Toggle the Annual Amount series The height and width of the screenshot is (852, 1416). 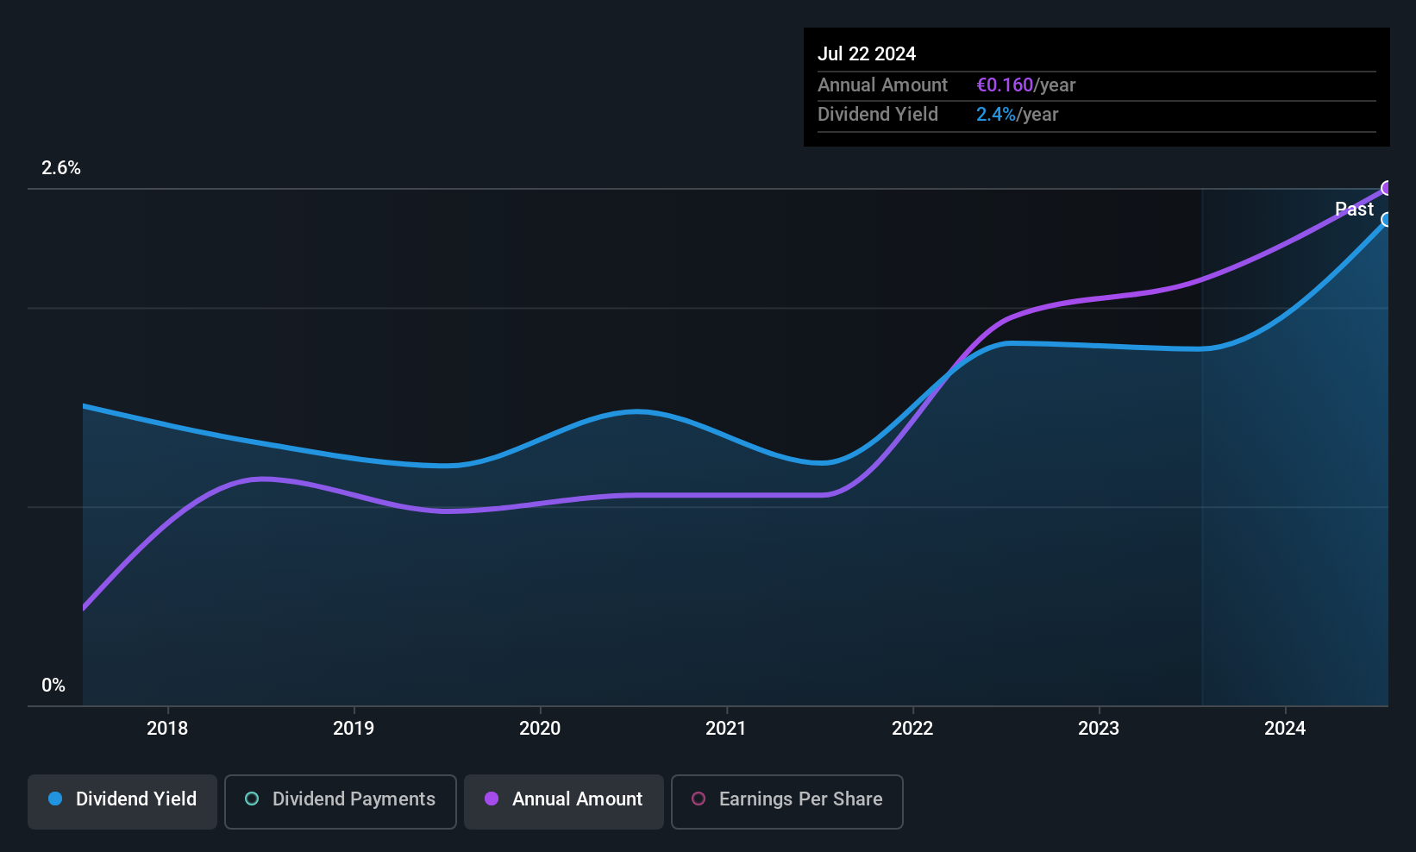564,801
